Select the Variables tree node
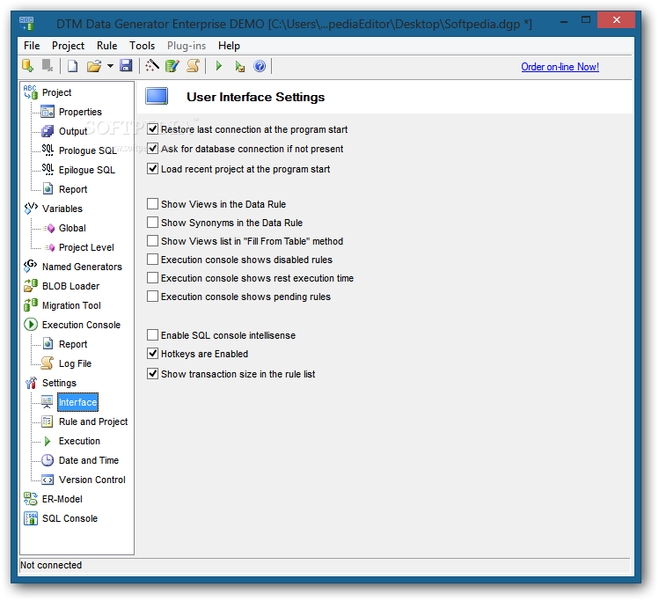 click(x=62, y=209)
